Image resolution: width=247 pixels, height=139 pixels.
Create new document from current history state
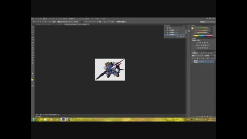[178, 37]
